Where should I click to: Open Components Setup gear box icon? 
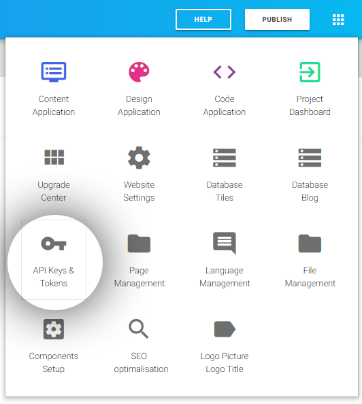tap(54, 329)
